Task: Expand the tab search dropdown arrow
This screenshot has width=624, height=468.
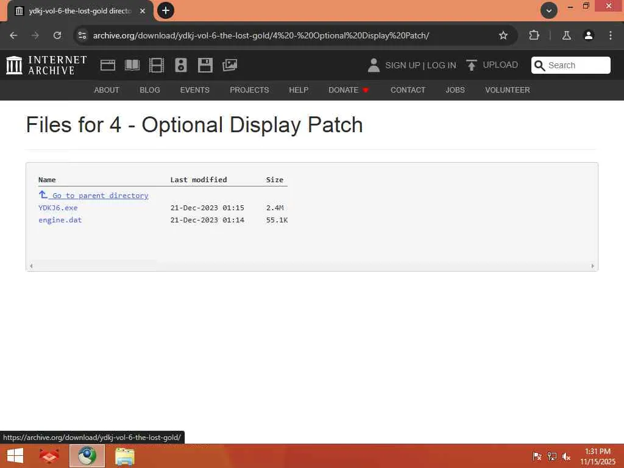Action: pyautogui.click(x=549, y=10)
